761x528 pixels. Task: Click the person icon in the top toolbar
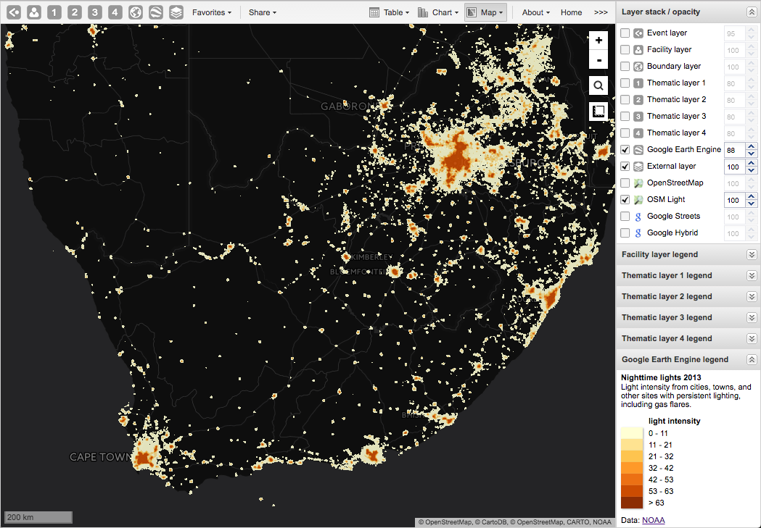coord(33,12)
